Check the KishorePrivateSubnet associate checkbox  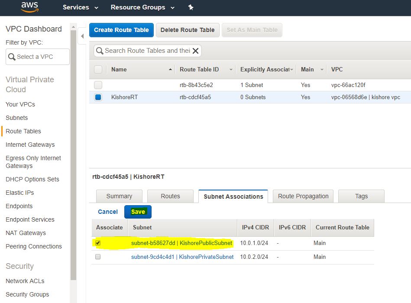tap(98, 257)
